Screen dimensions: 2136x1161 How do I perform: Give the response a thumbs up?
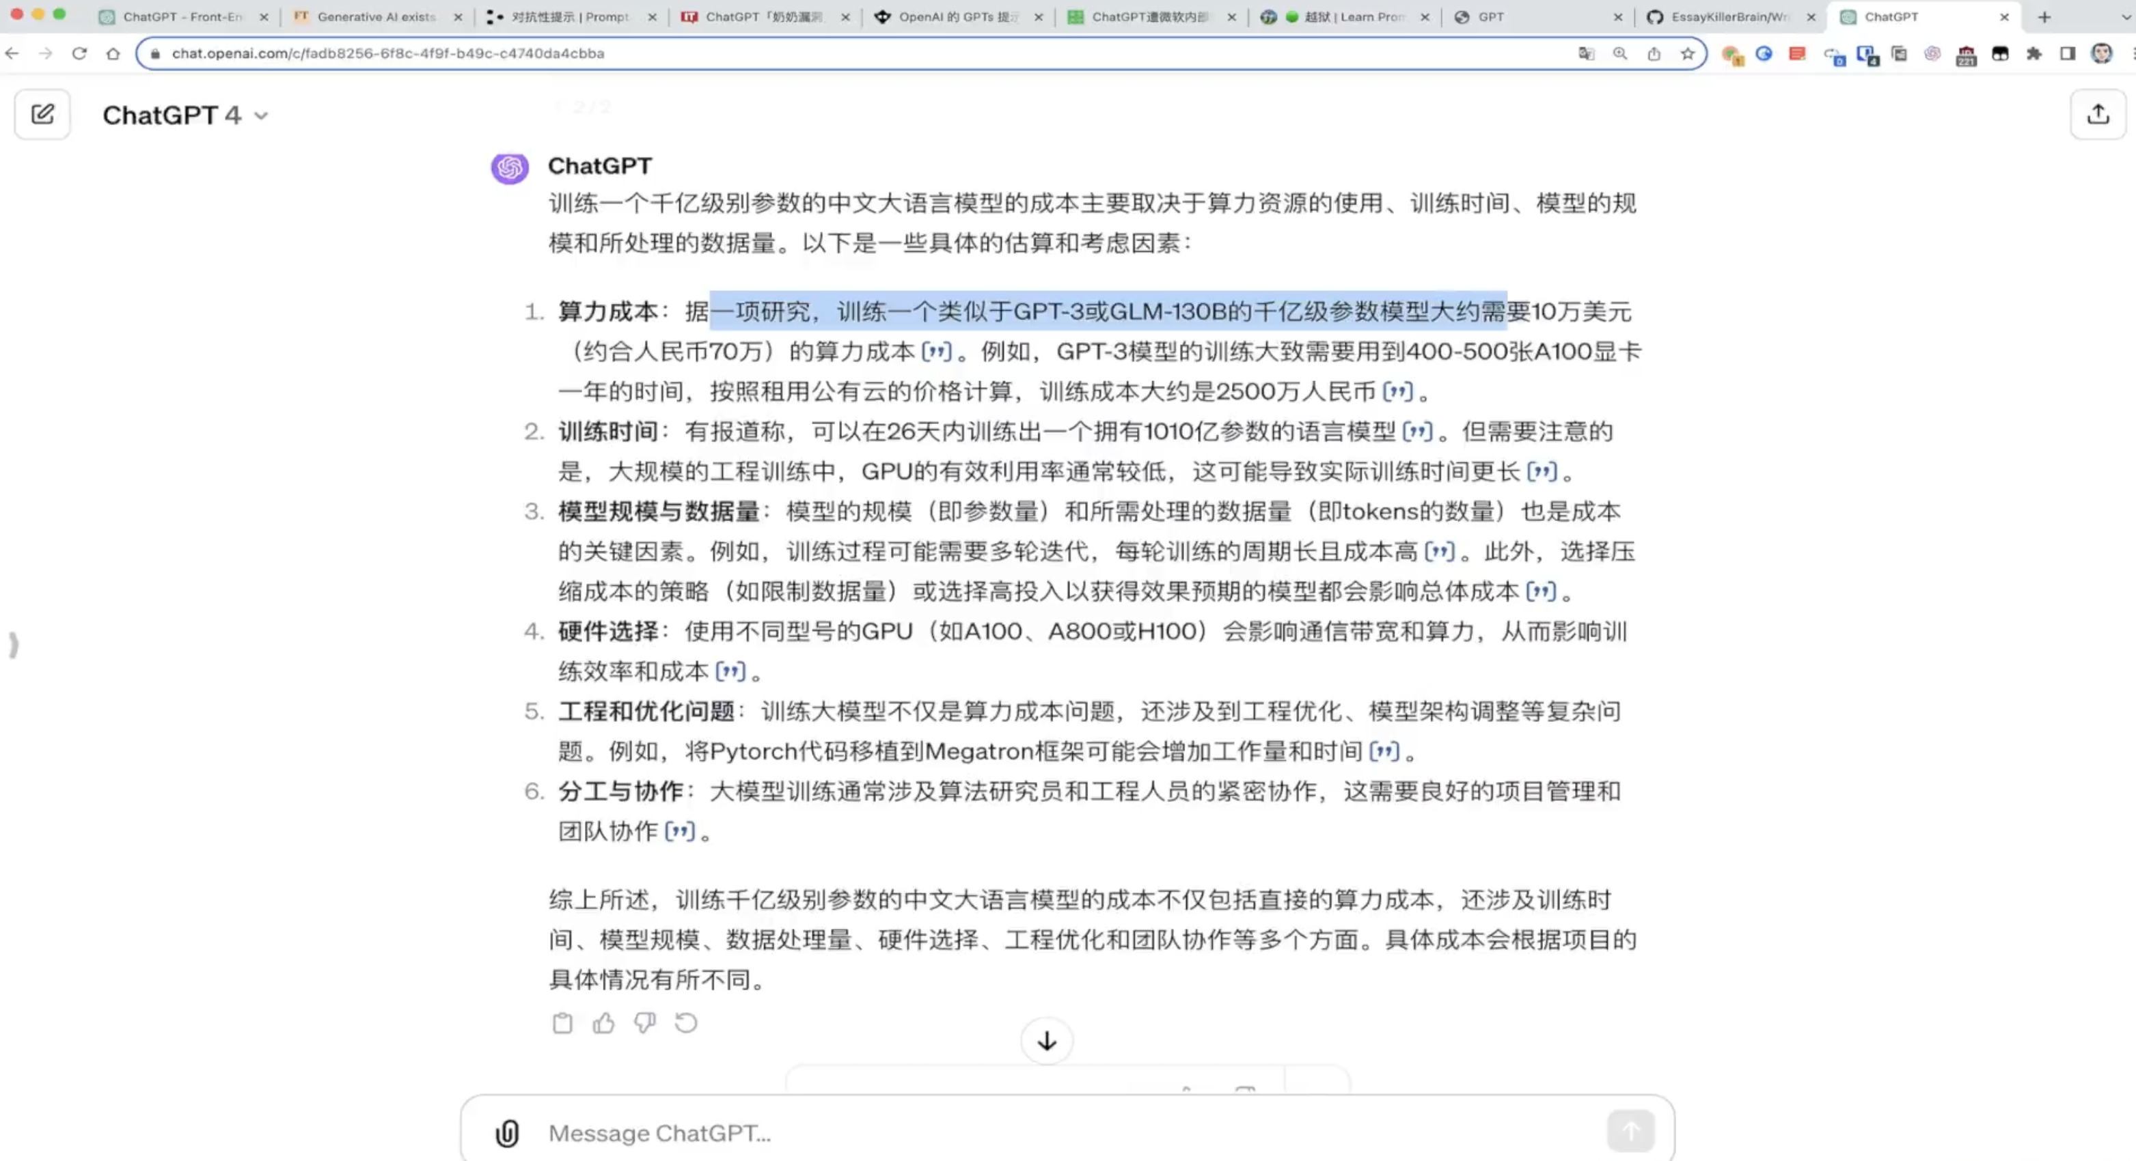click(603, 1024)
